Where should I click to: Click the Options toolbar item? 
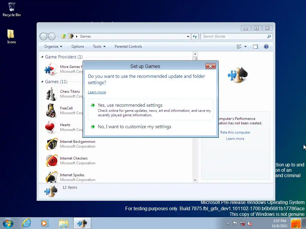click(x=78, y=47)
